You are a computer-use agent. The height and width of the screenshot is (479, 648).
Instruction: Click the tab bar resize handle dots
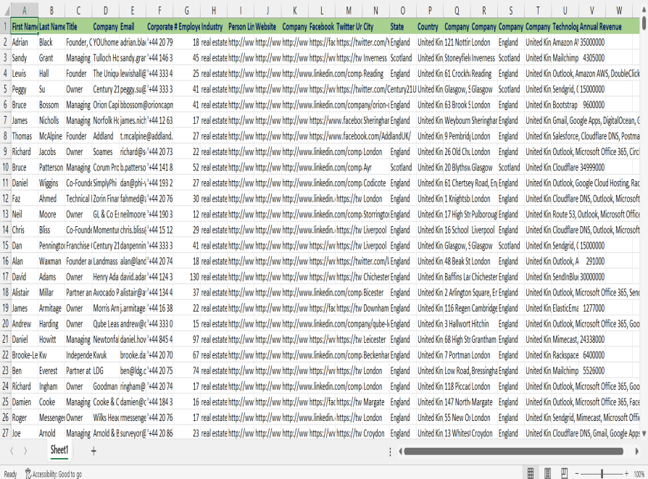(x=390, y=451)
